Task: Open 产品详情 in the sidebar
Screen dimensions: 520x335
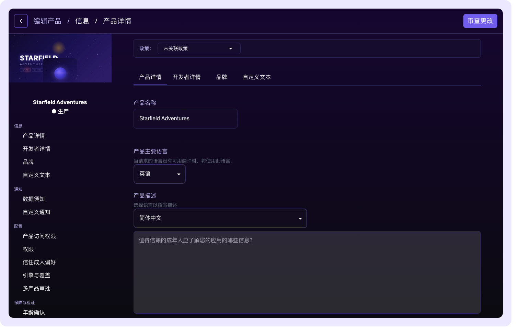Action: 34,136
